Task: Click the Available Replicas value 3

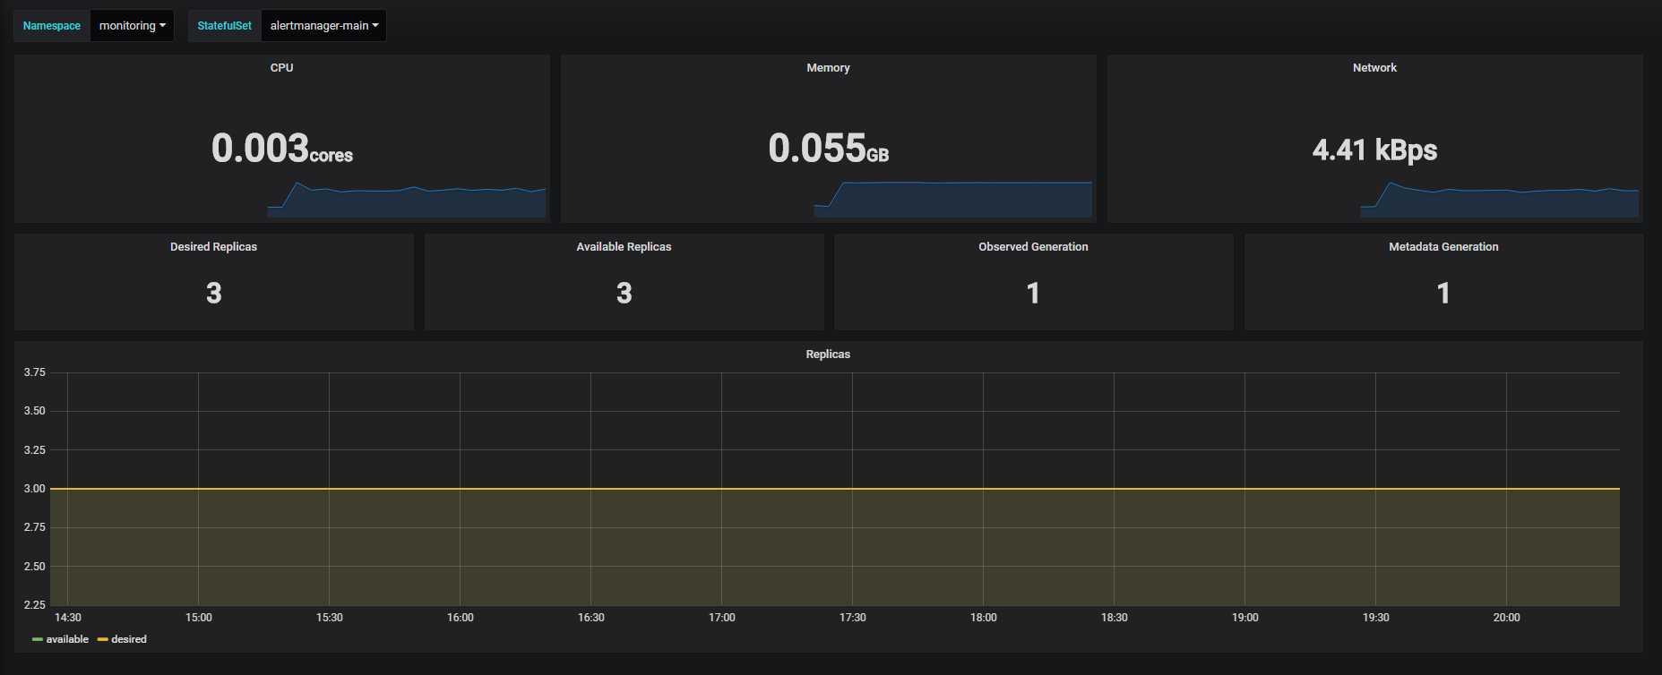Action: [624, 293]
